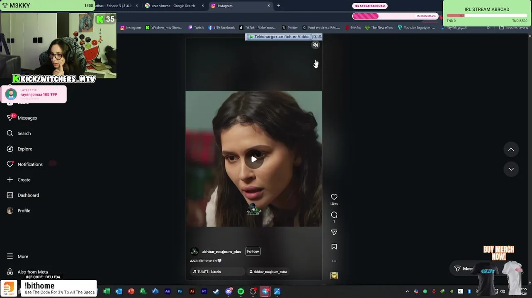
Task: Close the video download bar
Action: point(320,37)
